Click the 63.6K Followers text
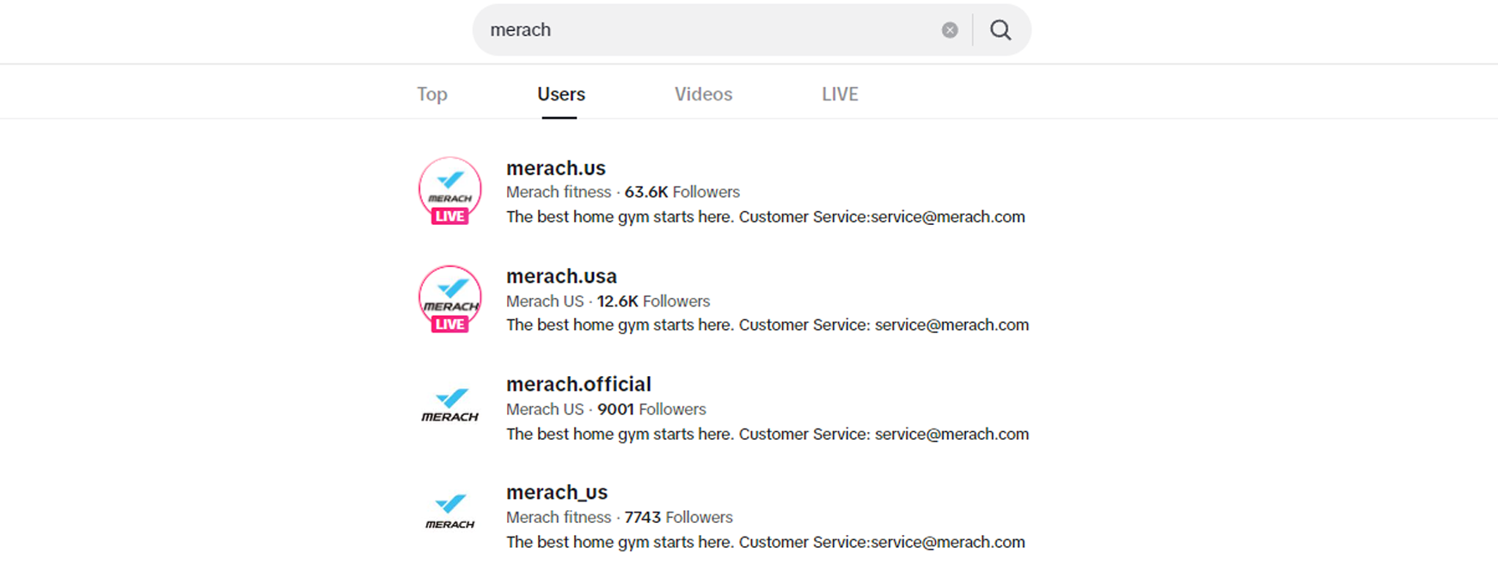Image resolution: width=1498 pixels, height=565 pixels. [x=682, y=192]
